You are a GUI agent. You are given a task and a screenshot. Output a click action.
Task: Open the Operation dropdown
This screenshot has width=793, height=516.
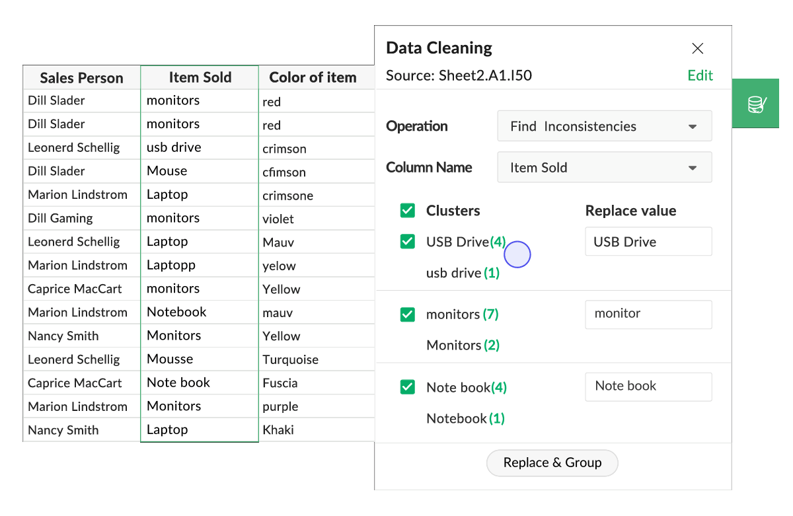pyautogui.click(x=604, y=126)
